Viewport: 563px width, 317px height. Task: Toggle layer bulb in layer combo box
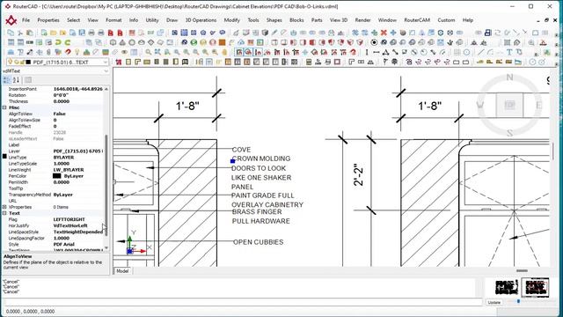pyautogui.click(x=10, y=62)
